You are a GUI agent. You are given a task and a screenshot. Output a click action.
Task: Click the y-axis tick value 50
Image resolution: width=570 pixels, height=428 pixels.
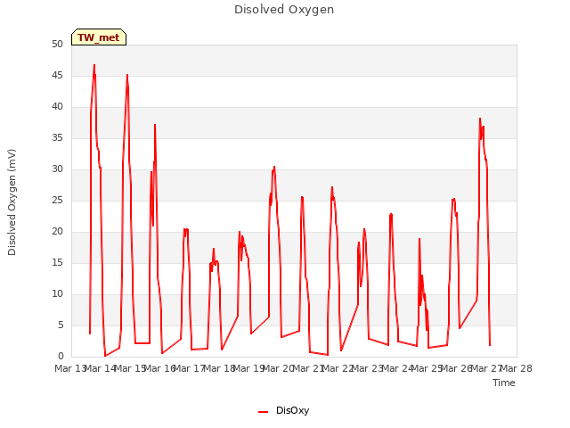[57, 44]
